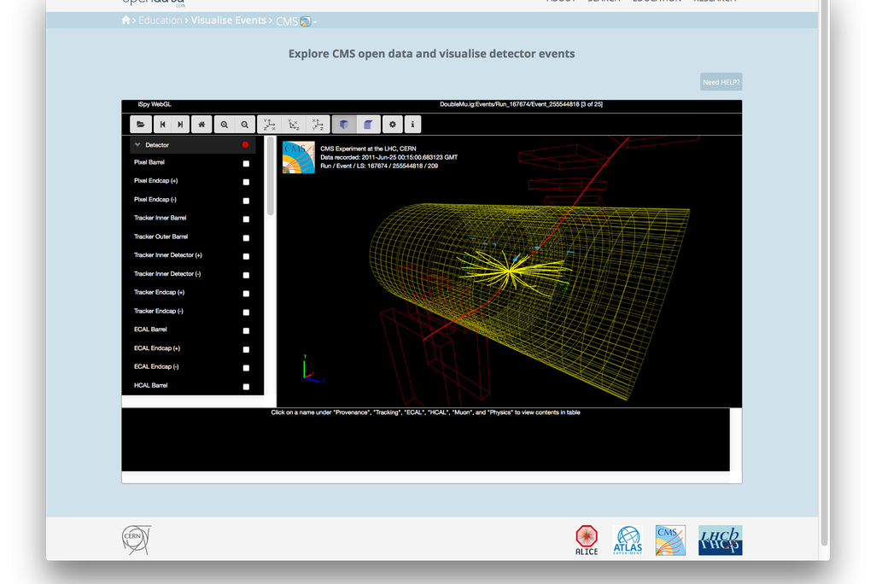Click the breadcrumb home icon
Viewport: 876px width, 584px height.
[126, 20]
